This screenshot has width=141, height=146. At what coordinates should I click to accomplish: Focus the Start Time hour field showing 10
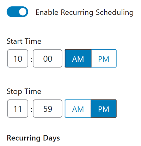click(x=18, y=59)
